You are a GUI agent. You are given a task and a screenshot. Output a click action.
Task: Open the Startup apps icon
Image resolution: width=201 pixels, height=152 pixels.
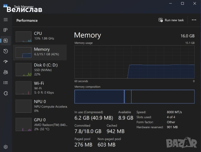click(5, 61)
